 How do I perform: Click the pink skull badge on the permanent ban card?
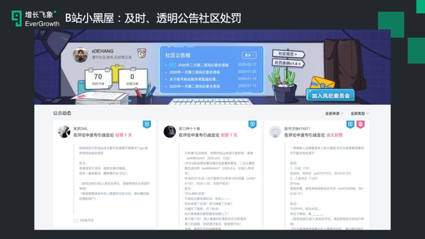pos(360,125)
